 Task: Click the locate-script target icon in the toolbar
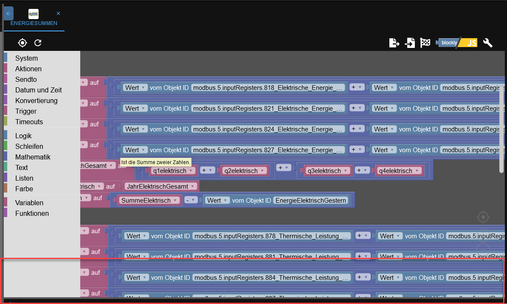[23, 42]
